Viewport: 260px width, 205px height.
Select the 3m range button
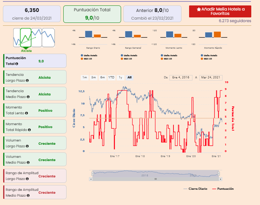[93, 77]
